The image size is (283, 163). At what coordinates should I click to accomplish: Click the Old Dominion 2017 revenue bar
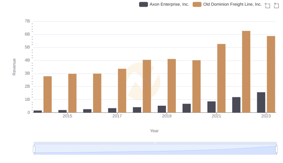pos(122,91)
